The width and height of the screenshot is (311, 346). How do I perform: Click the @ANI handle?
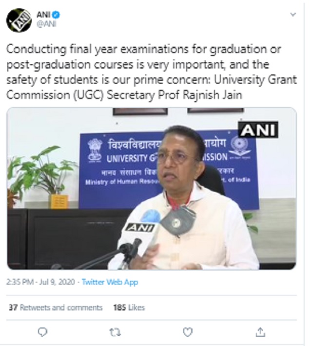[46, 24]
